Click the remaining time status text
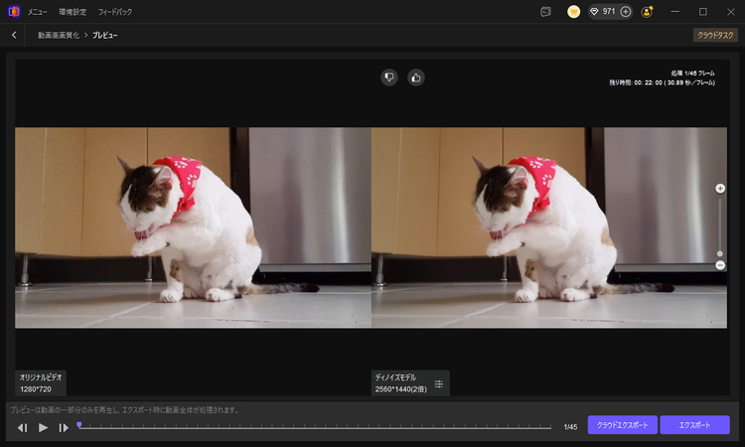The width and height of the screenshot is (745, 447). point(663,82)
